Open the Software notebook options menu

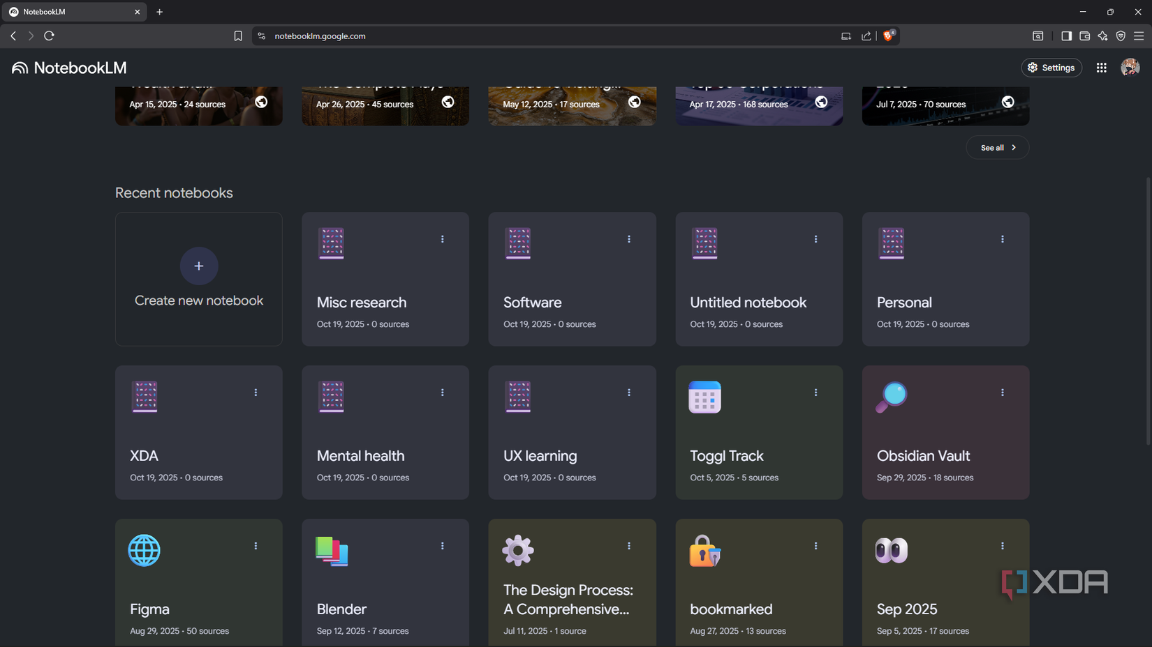[629, 239]
